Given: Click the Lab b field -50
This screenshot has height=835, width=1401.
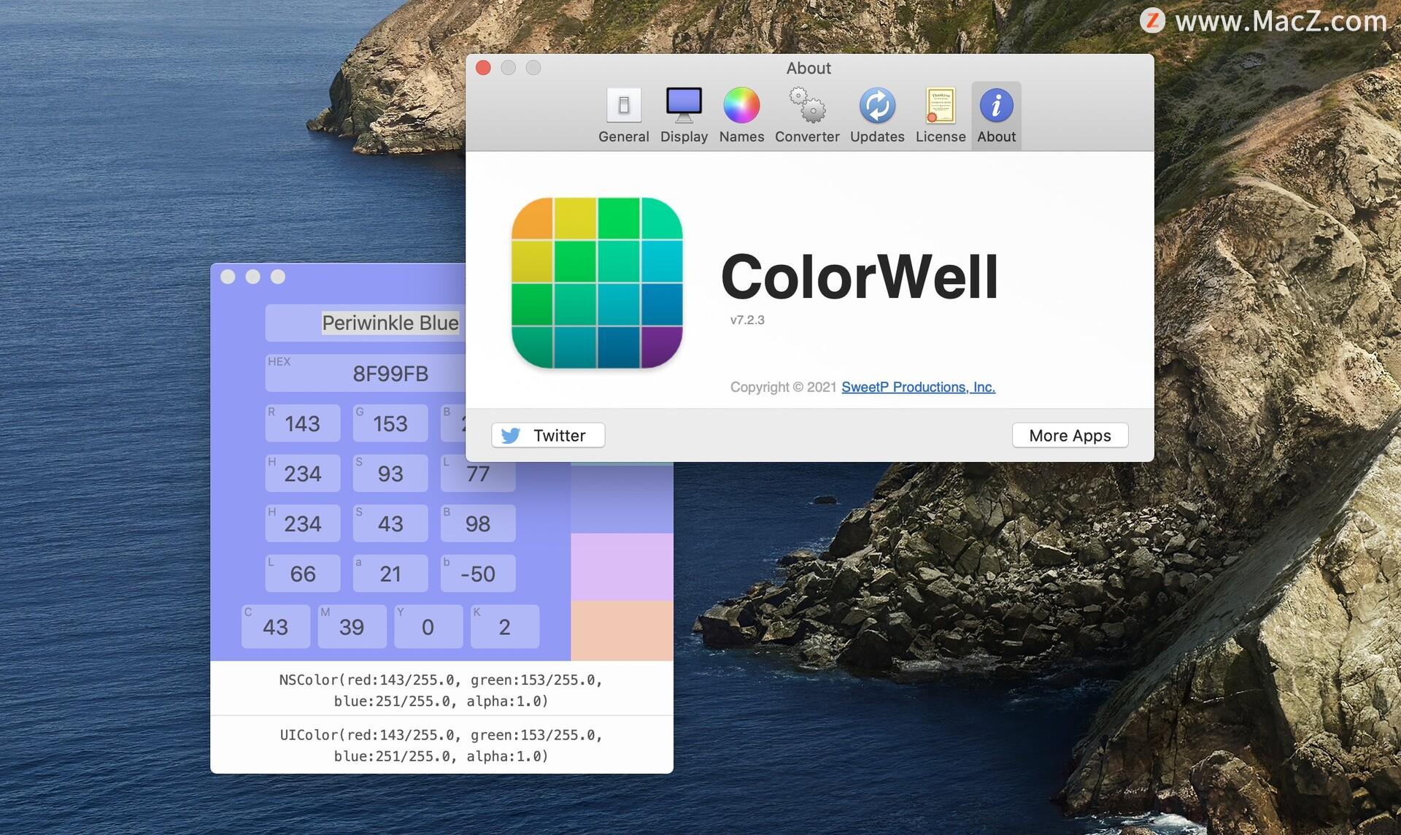Looking at the screenshot, I should point(478,574).
